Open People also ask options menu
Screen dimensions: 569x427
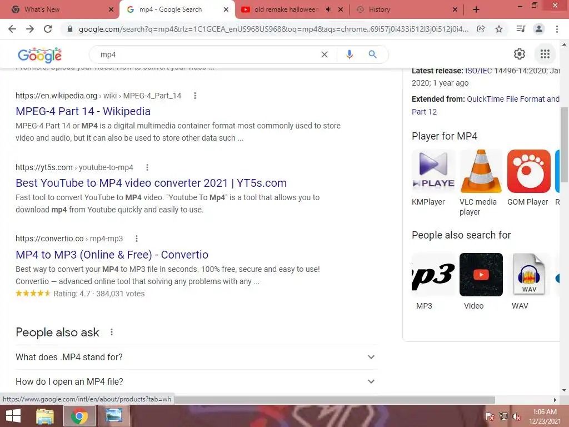coord(111,332)
